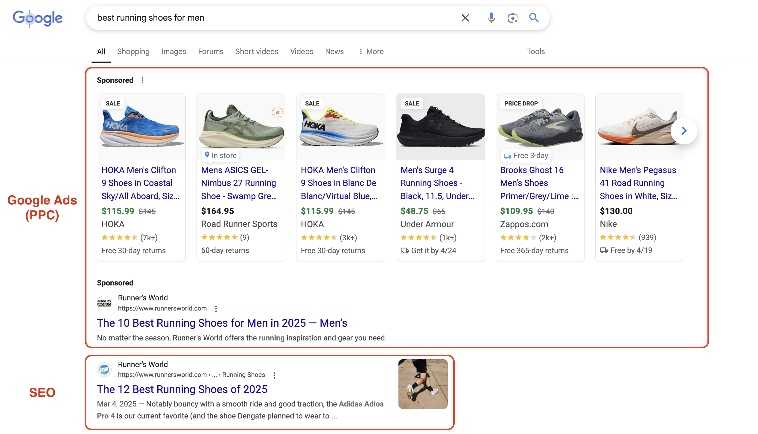Click the black Under Armour Surge 4 image

point(440,127)
